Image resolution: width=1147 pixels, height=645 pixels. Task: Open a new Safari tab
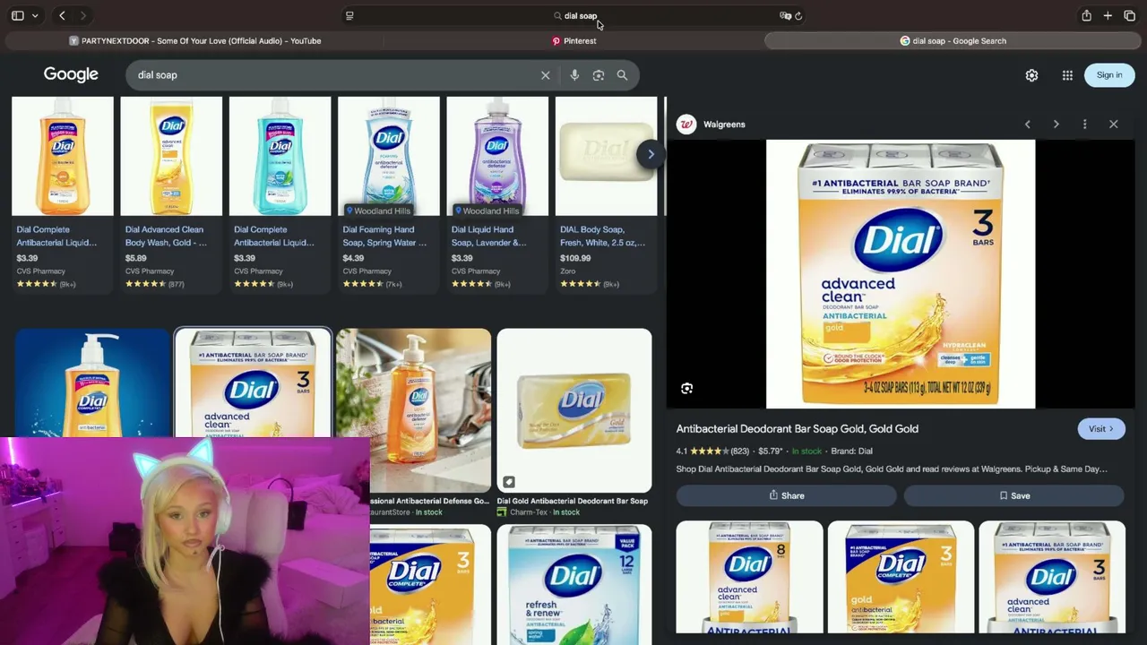(1108, 15)
